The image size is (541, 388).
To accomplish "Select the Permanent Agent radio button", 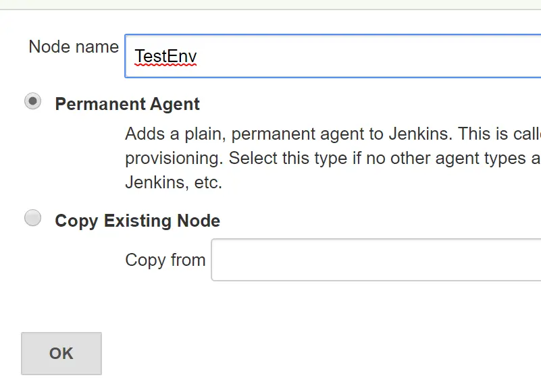I will [32, 102].
